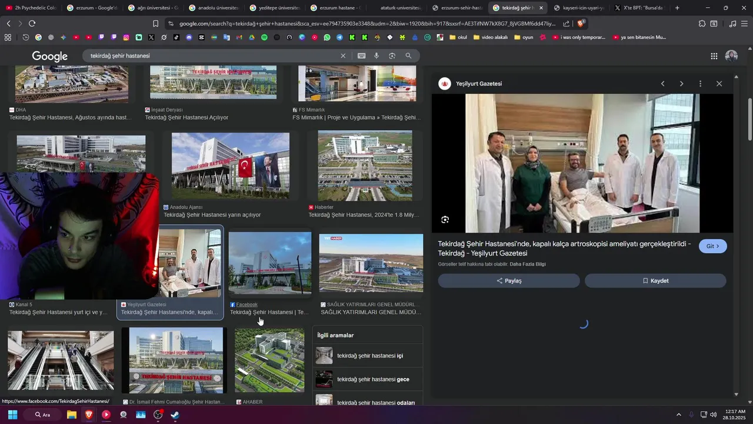Open the TikTok bookmark icon
Screen dimensions: 753x424
[x=176, y=37]
